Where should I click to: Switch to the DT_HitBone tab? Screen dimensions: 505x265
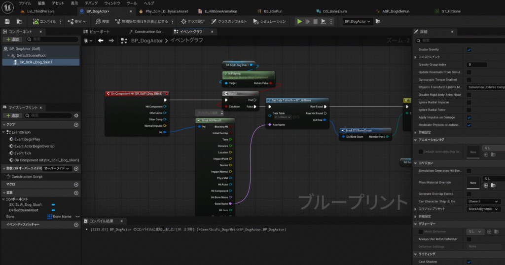click(x=451, y=11)
